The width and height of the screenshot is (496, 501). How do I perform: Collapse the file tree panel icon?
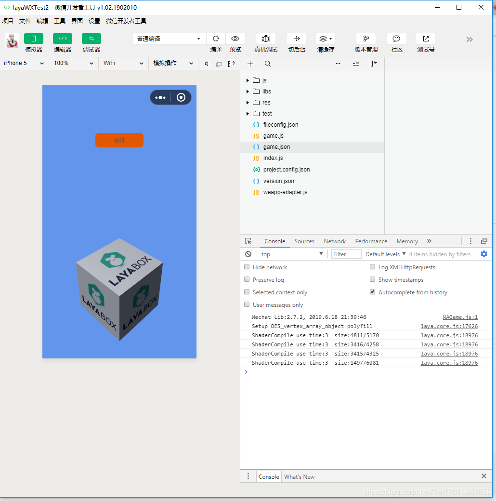click(x=374, y=64)
